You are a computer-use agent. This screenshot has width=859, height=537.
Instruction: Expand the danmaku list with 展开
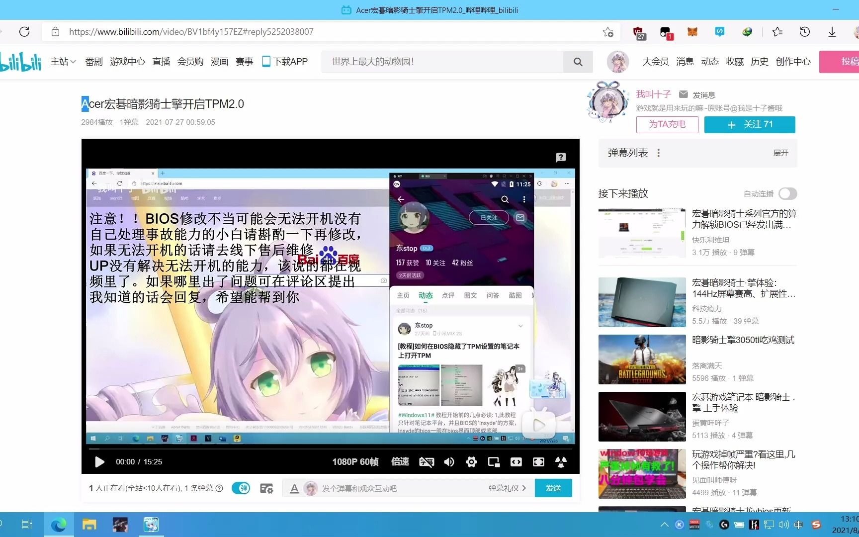(x=780, y=153)
